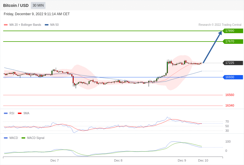
Task: Click the MACD 0 axis value
Action: (226, 151)
